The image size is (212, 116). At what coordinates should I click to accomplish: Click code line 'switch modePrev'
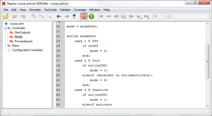(x=82, y=36)
